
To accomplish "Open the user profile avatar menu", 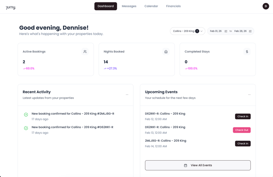I will pos(266,6).
